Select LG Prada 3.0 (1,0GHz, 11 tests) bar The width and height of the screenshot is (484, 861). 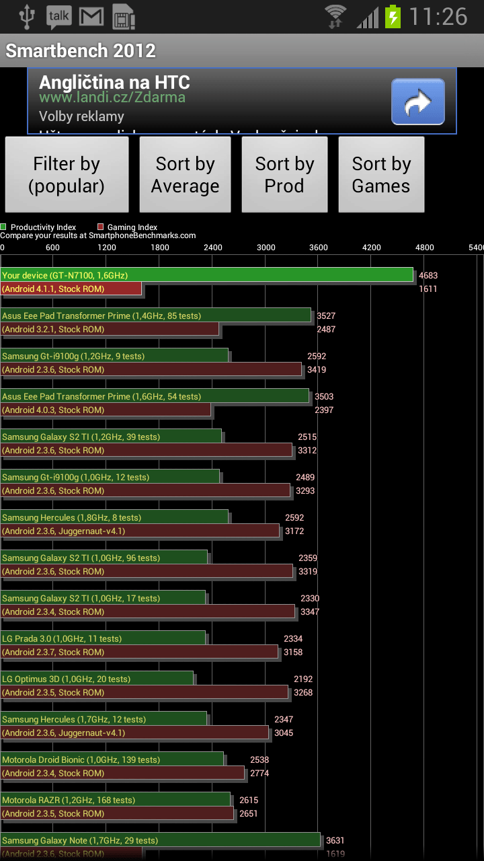pos(103,638)
